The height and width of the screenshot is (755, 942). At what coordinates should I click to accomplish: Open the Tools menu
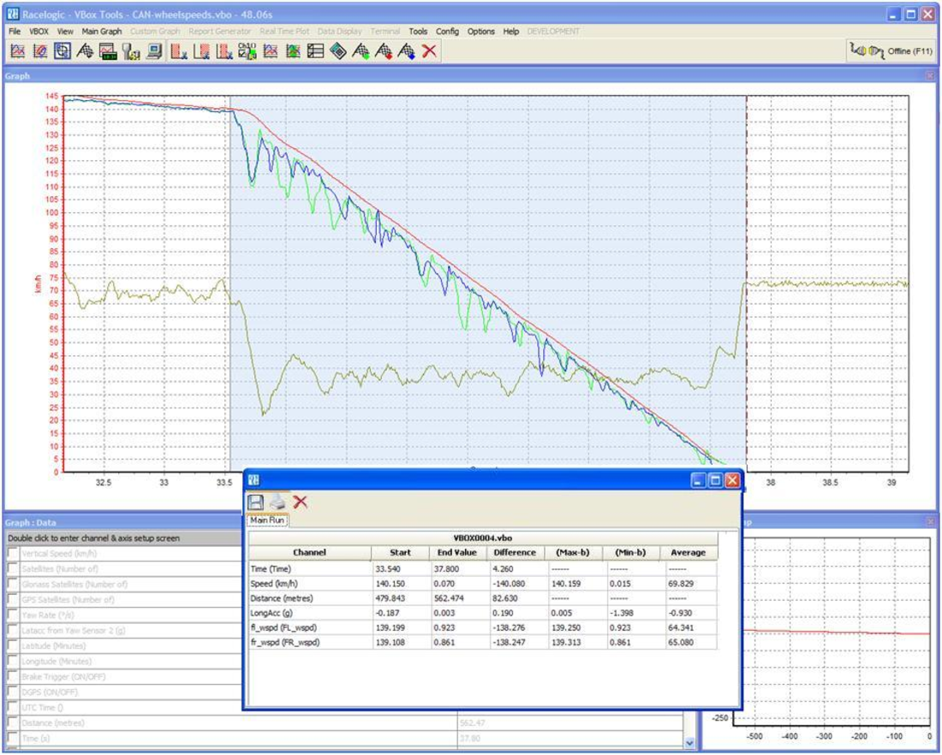(418, 31)
